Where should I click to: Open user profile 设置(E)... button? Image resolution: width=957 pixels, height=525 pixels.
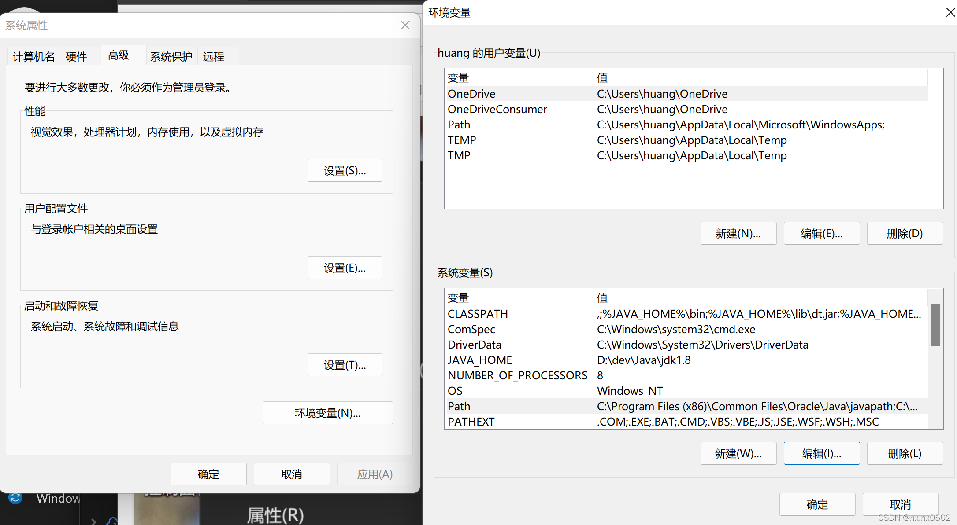point(345,268)
